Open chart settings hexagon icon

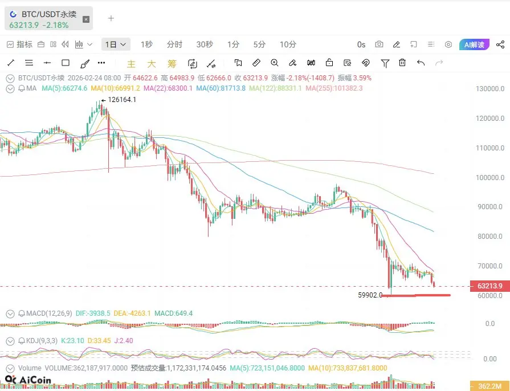pyautogui.click(x=448, y=44)
